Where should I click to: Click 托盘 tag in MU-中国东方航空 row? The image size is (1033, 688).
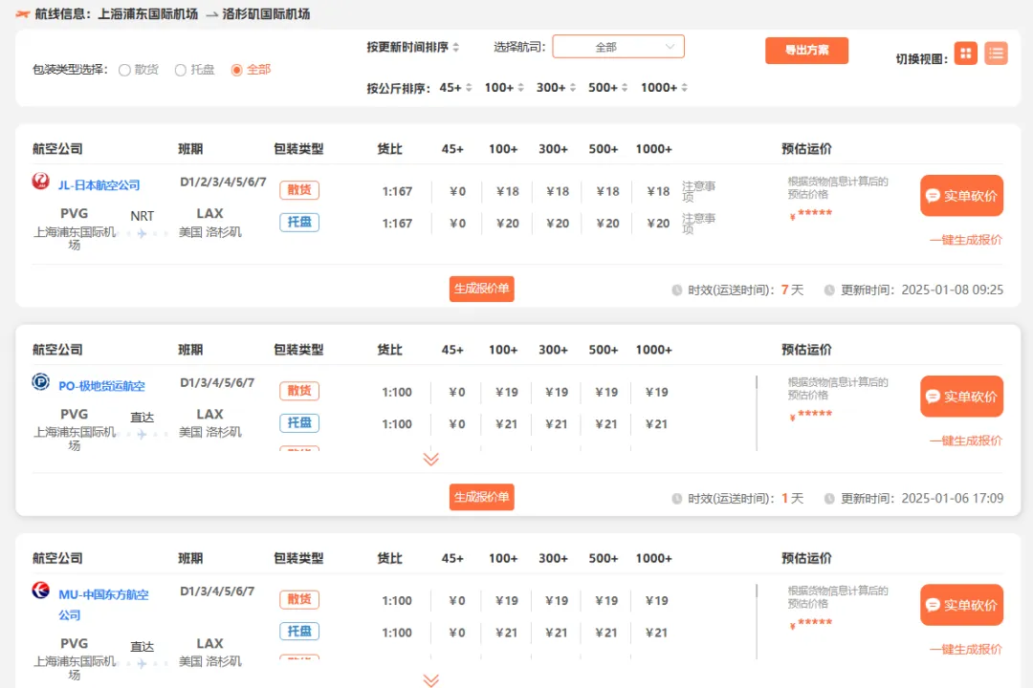click(299, 632)
